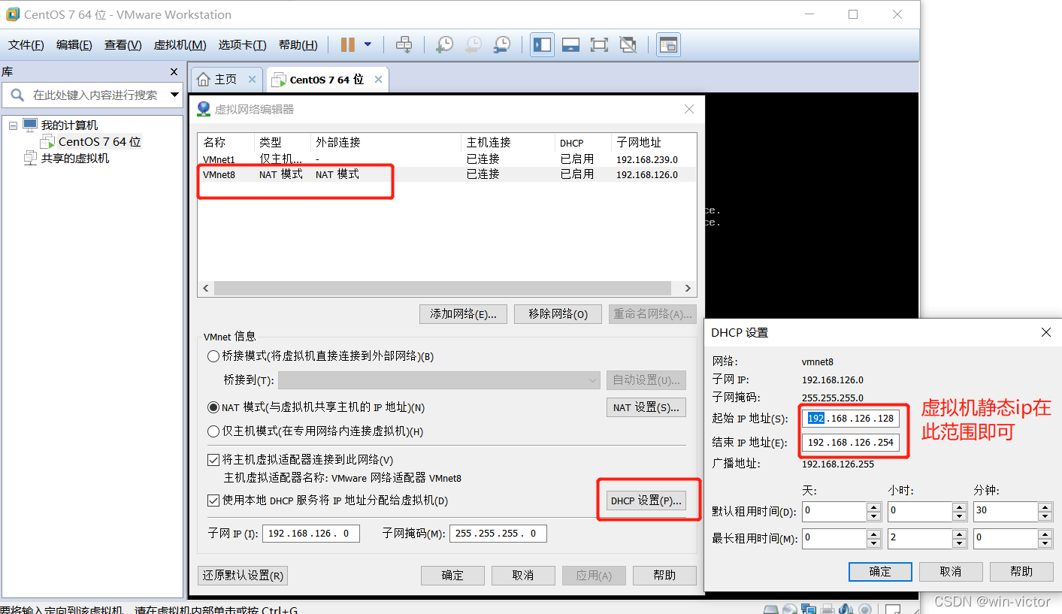Open the 查看(V) menu

click(x=123, y=45)
